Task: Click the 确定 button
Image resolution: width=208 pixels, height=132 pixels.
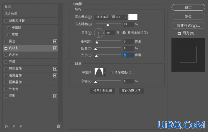Action: 188,7
